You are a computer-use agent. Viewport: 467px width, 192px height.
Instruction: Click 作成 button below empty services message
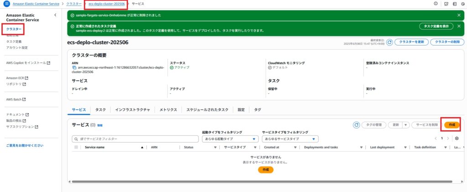click(266, 170)
